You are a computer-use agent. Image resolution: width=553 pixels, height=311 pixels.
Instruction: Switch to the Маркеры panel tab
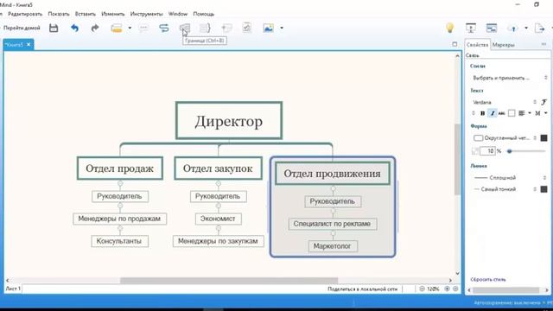pos(503,45)
